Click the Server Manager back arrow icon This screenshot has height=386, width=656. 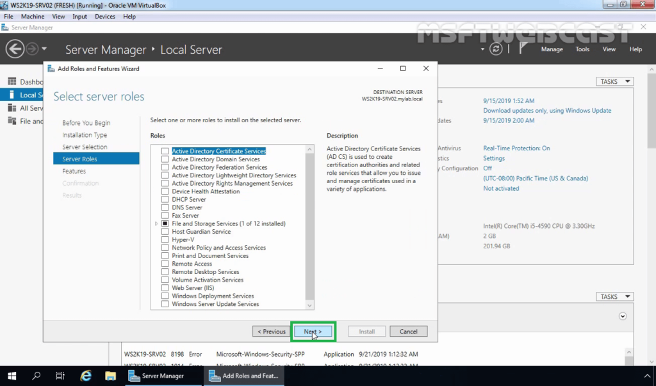15,49
